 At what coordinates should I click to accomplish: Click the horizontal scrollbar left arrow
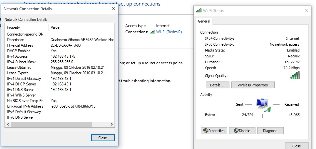tap(7, 125)
